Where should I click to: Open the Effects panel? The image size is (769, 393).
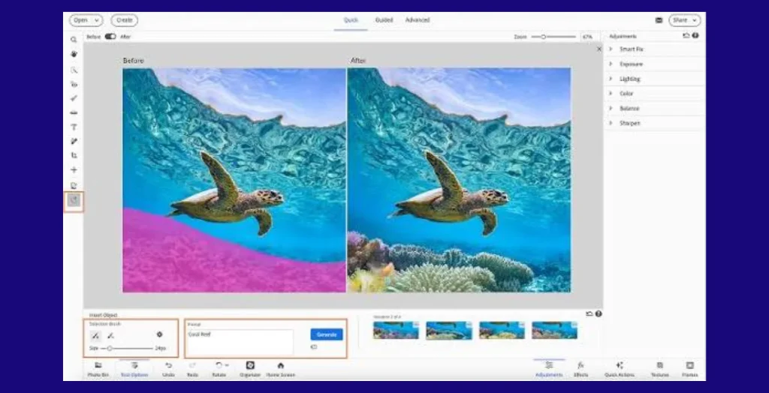tap(581, 369)
